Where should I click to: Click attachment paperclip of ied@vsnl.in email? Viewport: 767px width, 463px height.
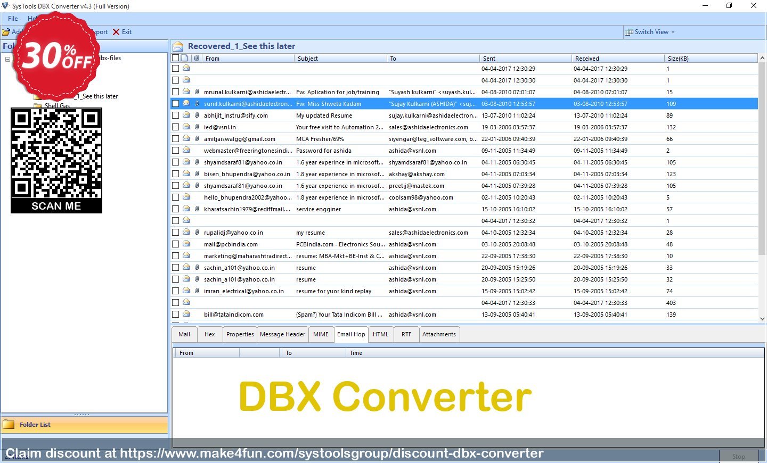(197, 127)
